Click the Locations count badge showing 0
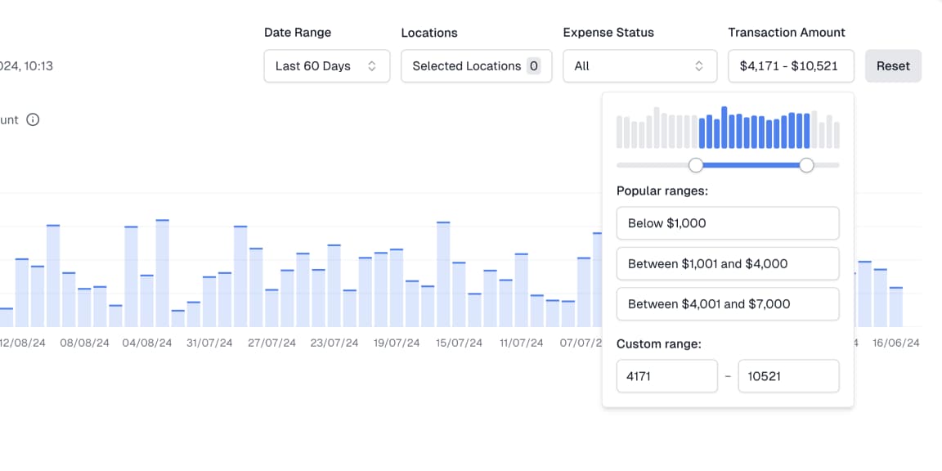942x471 pixels. (x=533, y=66)
